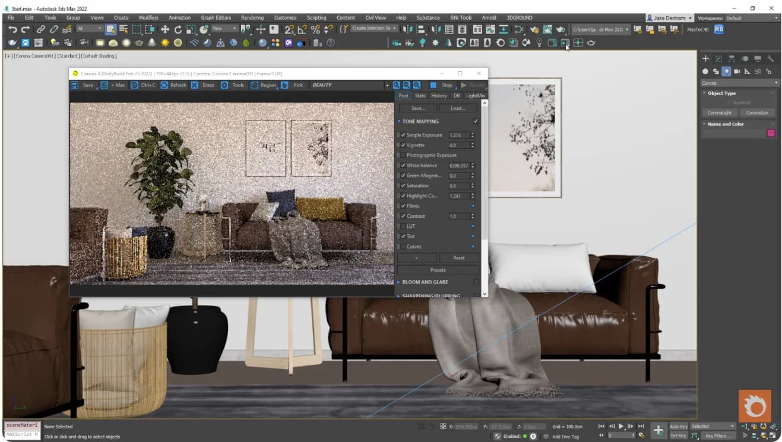
Task: Click the teapot render icon in second toolbar
Action: point(12,43)
